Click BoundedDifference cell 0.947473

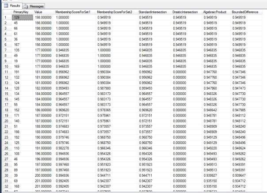coord(246,88)
